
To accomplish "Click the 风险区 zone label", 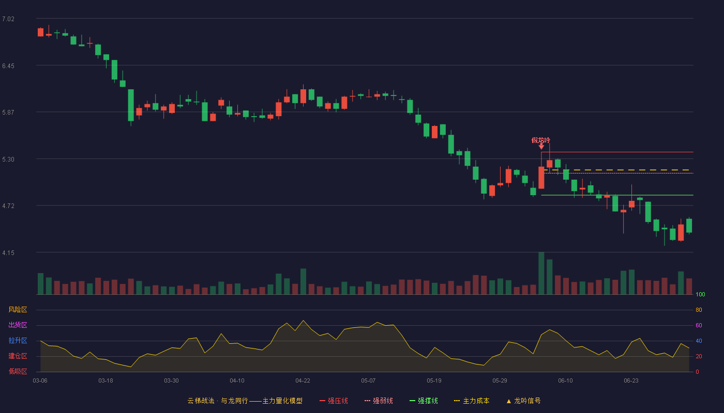I will (18, 310).
